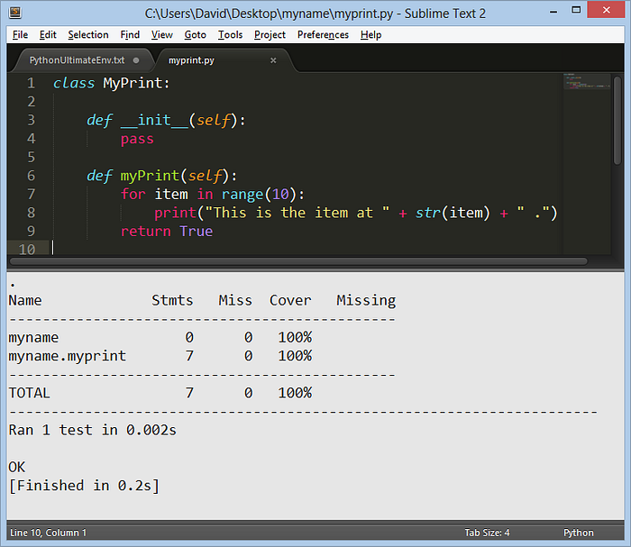The width and height of the screenshot is (631, 547).
Task: Click the editor horizontal scrollbar
Action: tap(298, 261)
